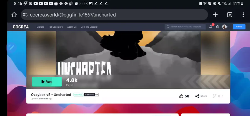Share the project
Screen dimensions: 250x116
click(201, 96)
